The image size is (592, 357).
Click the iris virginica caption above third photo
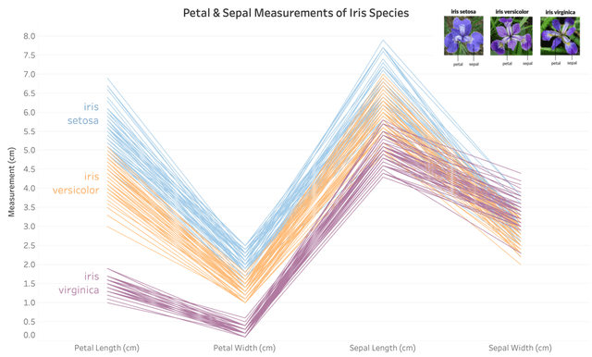click(561, 12)
